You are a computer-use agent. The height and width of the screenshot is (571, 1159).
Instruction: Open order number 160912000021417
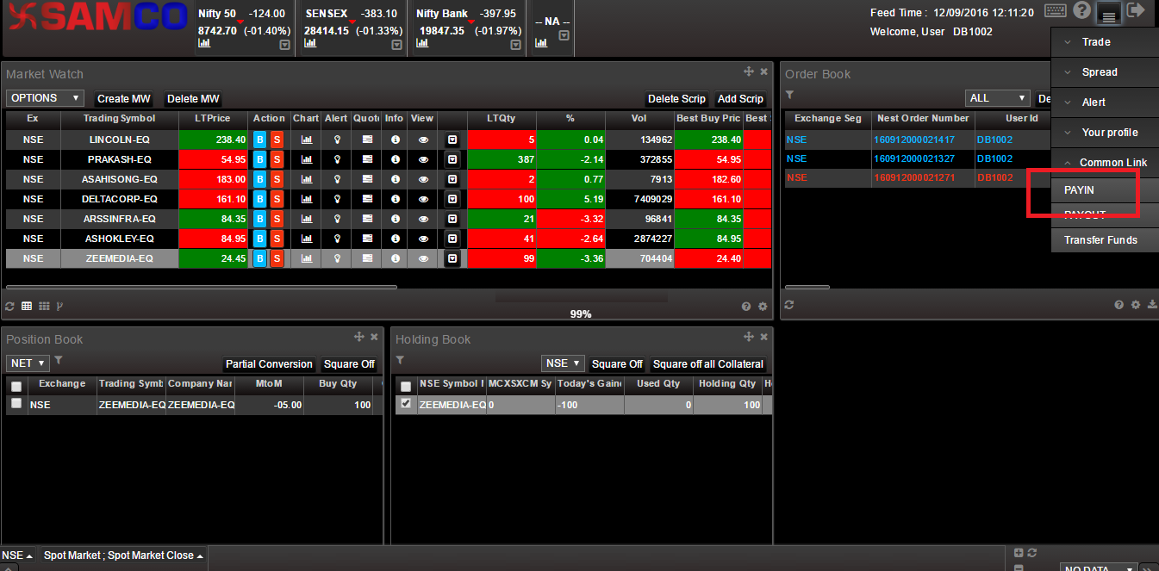(x=914, y=140)
